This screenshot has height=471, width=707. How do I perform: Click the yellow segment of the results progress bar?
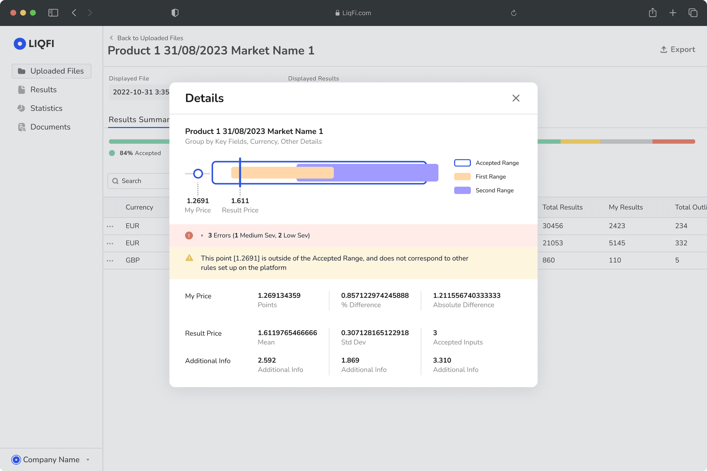point(580,141)
